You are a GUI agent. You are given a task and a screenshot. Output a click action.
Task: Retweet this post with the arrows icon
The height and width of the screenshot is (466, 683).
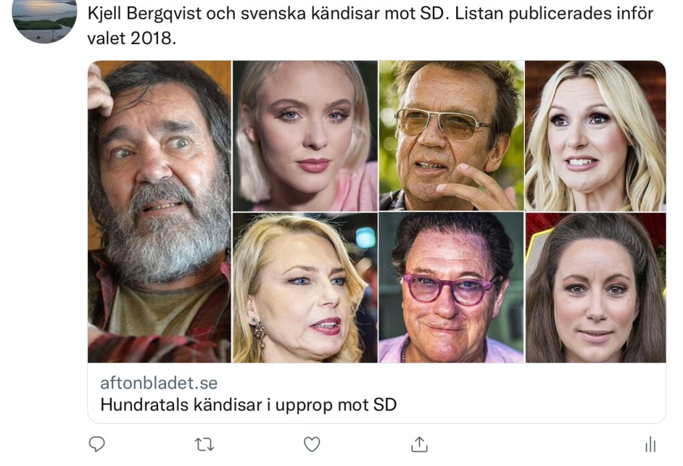coord(204,445)
